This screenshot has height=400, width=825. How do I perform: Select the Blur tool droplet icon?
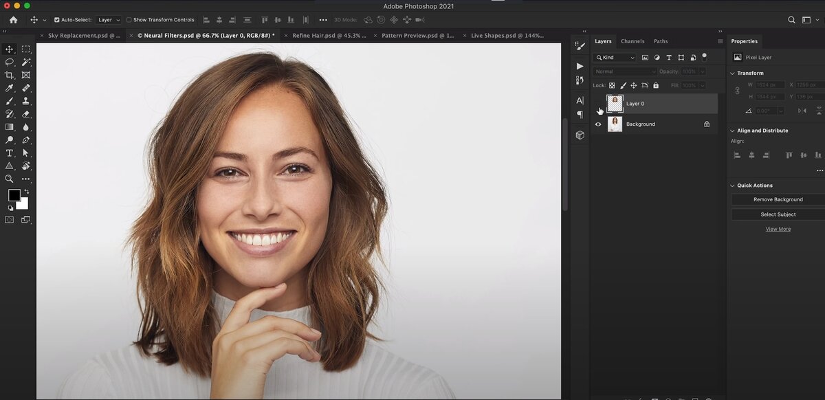[x=26, y=127]
